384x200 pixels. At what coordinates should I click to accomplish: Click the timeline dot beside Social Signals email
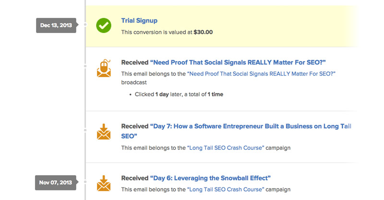(85, 66)
